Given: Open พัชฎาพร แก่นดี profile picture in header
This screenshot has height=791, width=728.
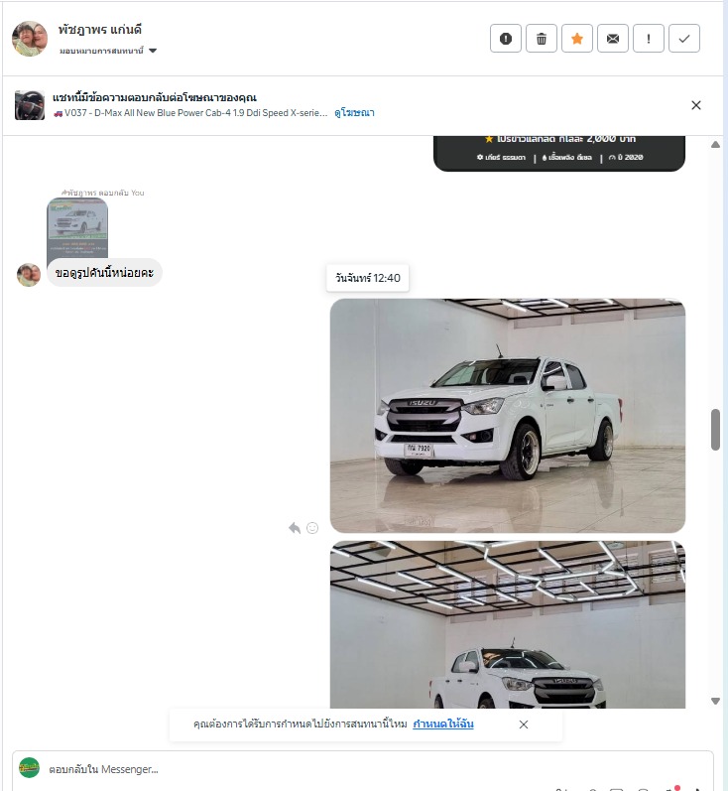Looking at the screenshot, I should pyautogui.click(x=29, y=39).
